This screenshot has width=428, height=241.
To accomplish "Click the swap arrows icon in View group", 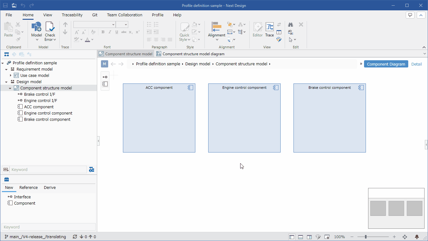I will [x=279, y=24].
